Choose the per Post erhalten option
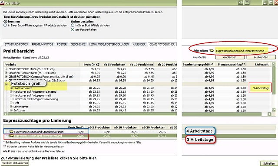Viewport: 278px width, 166px height. (x=73, y=29)
